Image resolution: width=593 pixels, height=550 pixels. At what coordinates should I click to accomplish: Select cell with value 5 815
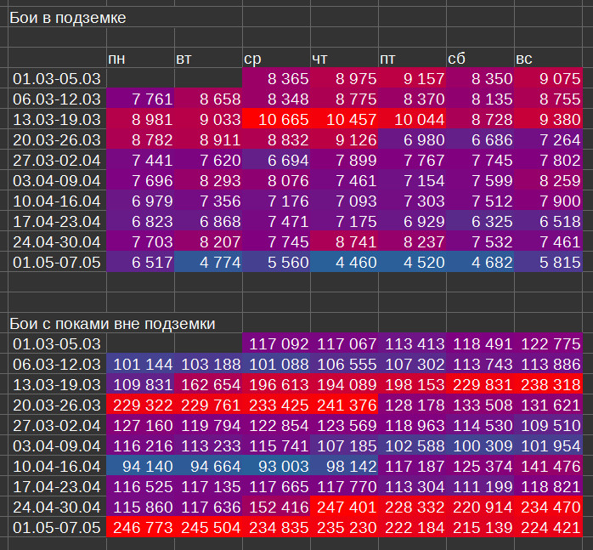(548, 263)
